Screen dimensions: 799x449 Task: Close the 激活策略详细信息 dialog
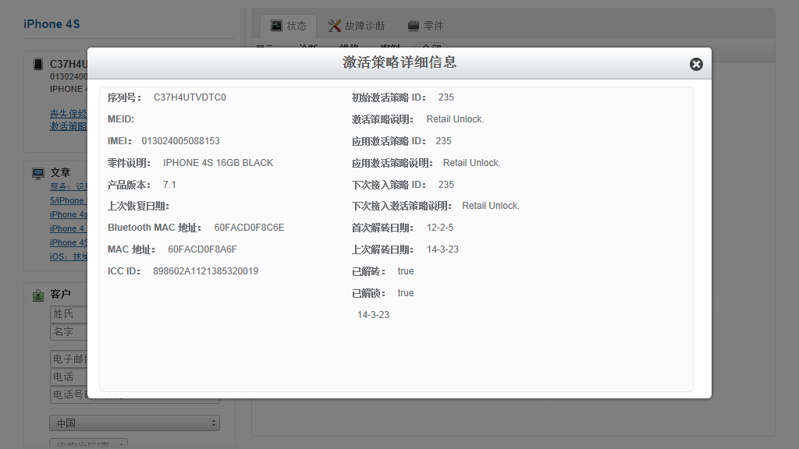[x=696, y=64]
